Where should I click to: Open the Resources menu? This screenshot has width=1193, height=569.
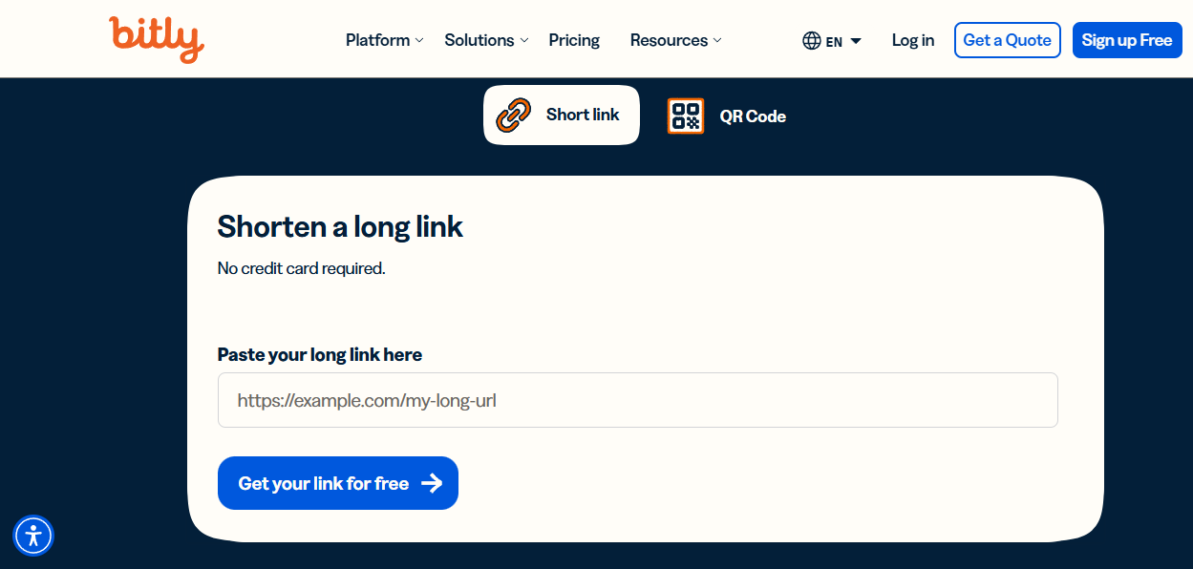tap(675, 40)
